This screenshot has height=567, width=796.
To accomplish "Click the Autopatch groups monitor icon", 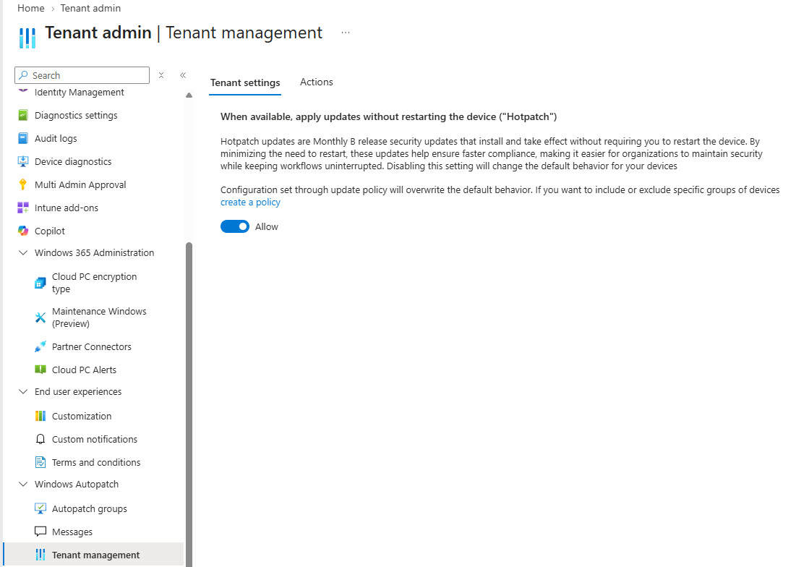I will [40, 508].
